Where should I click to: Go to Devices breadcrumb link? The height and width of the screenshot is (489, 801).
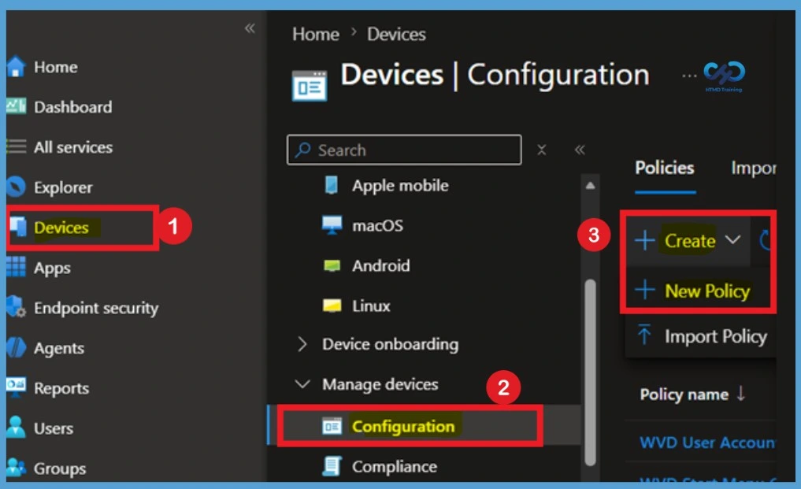(396, 34)
